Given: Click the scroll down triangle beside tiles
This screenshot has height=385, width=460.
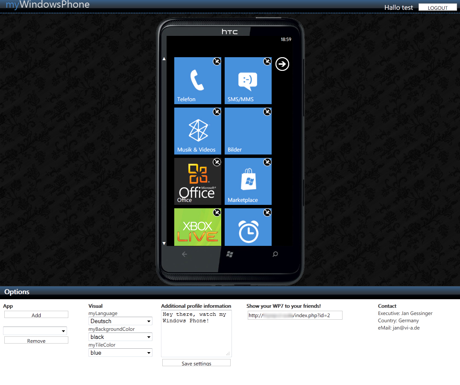Looking at the screenshot, I should point(164,243).
